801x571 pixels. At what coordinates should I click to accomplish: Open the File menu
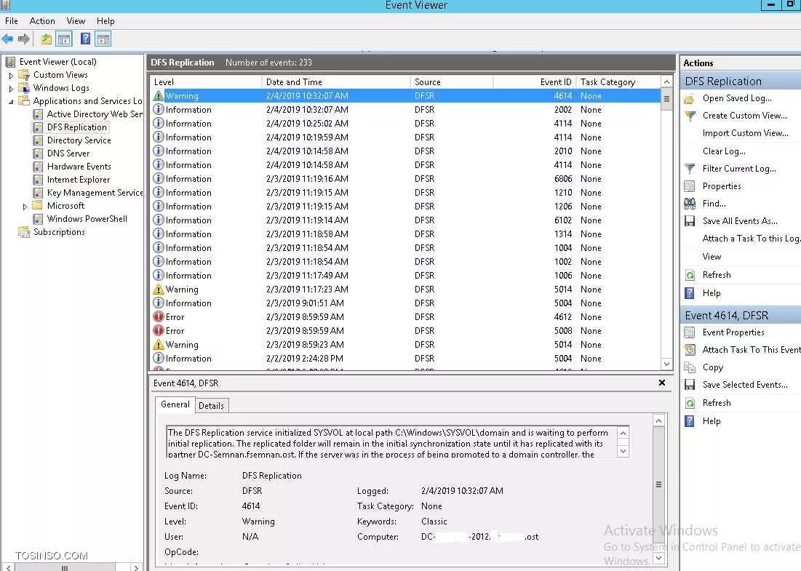11,21
